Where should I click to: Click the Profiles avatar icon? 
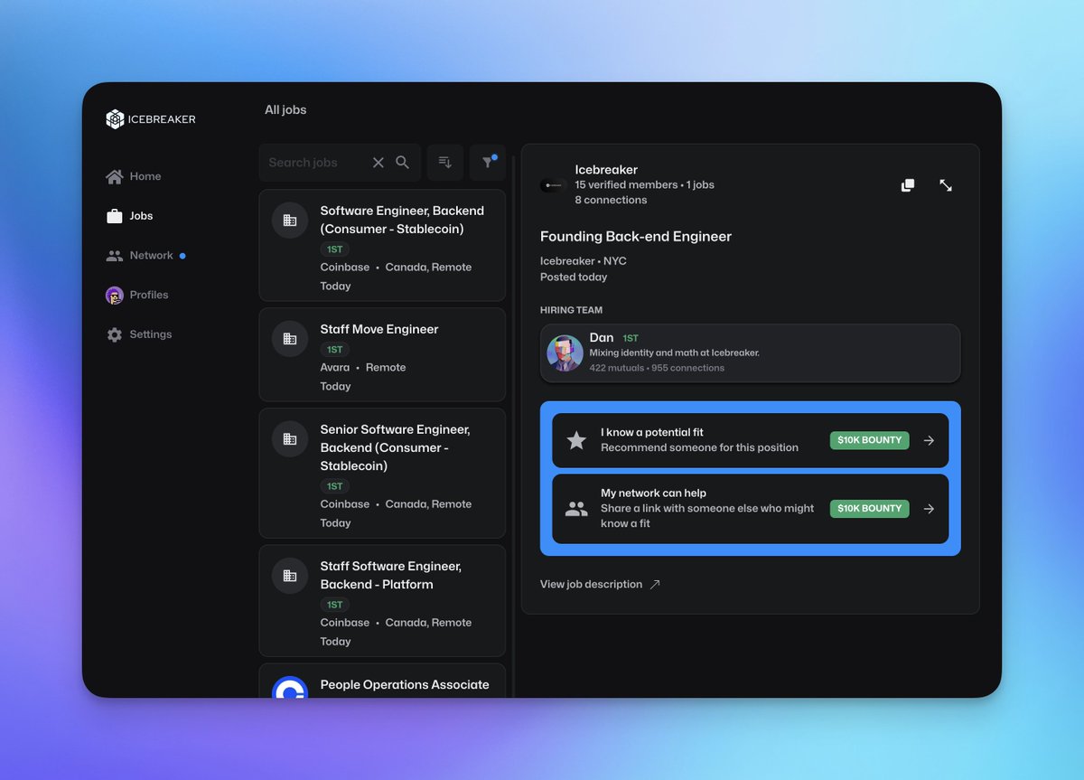coord(115,295)
